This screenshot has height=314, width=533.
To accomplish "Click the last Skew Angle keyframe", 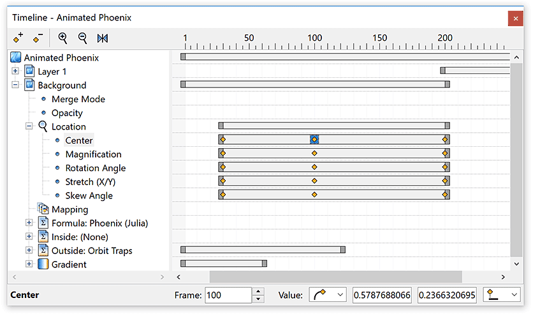I will click(x=445, y=195).
